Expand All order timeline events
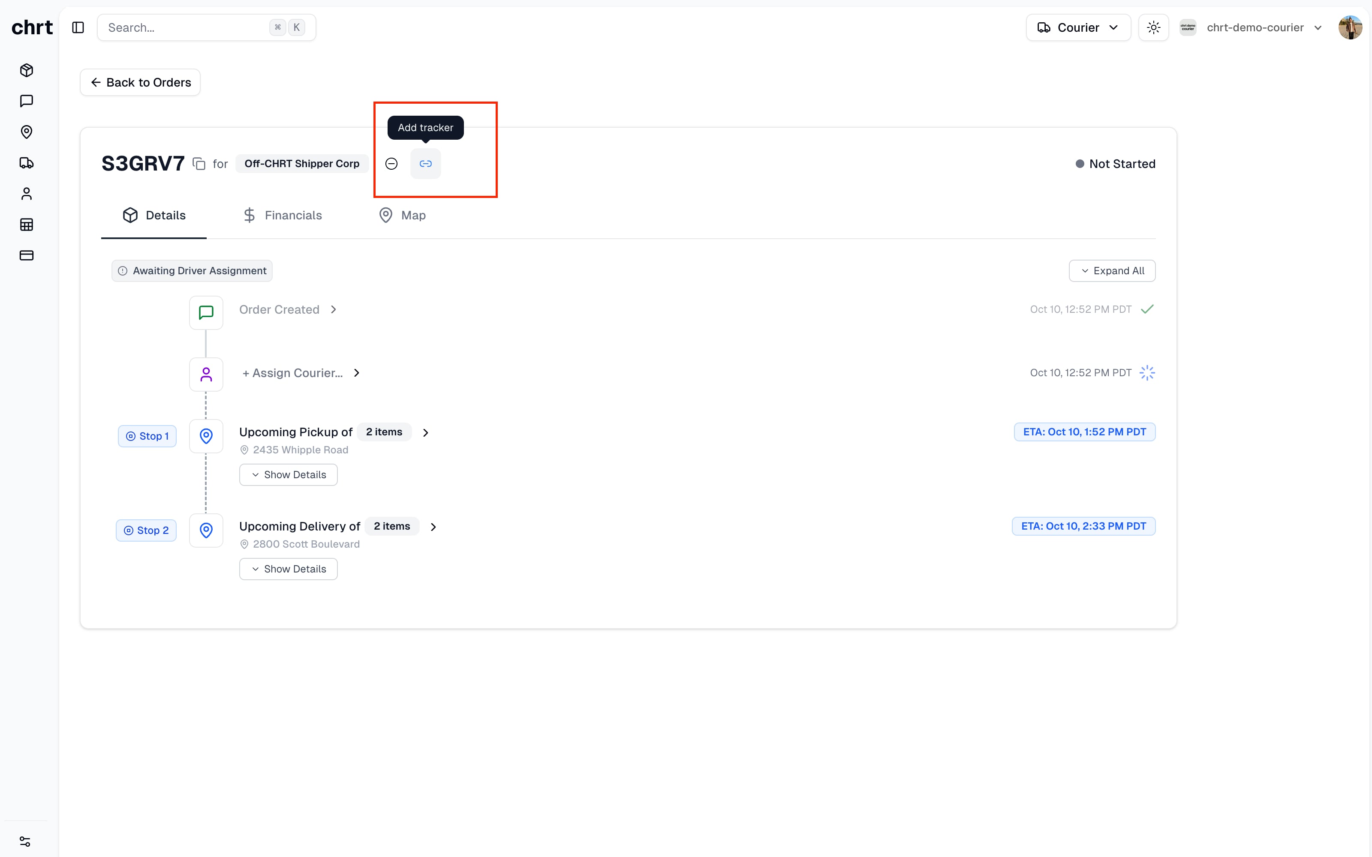 (1112, 270)
